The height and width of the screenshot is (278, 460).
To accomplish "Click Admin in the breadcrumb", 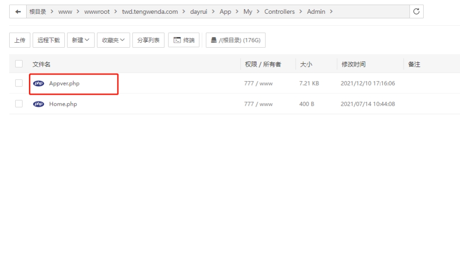I will [316, 12].
